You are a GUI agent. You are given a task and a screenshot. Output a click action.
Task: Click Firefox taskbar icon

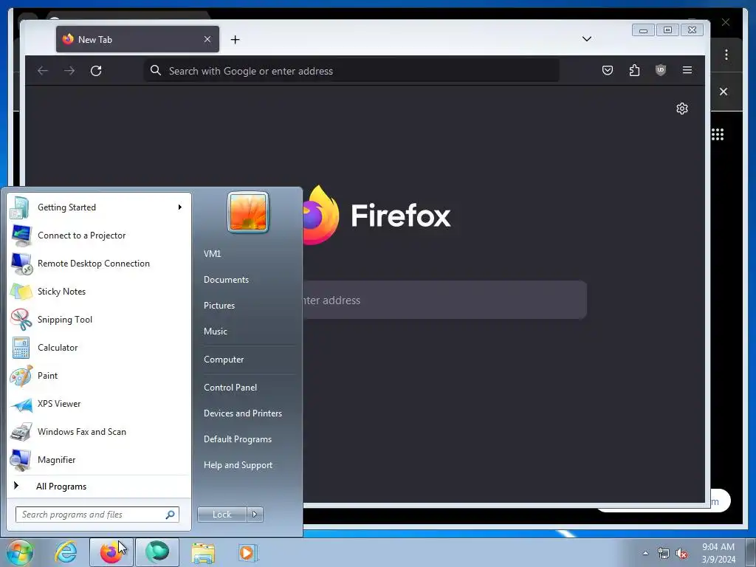point(111,552)
